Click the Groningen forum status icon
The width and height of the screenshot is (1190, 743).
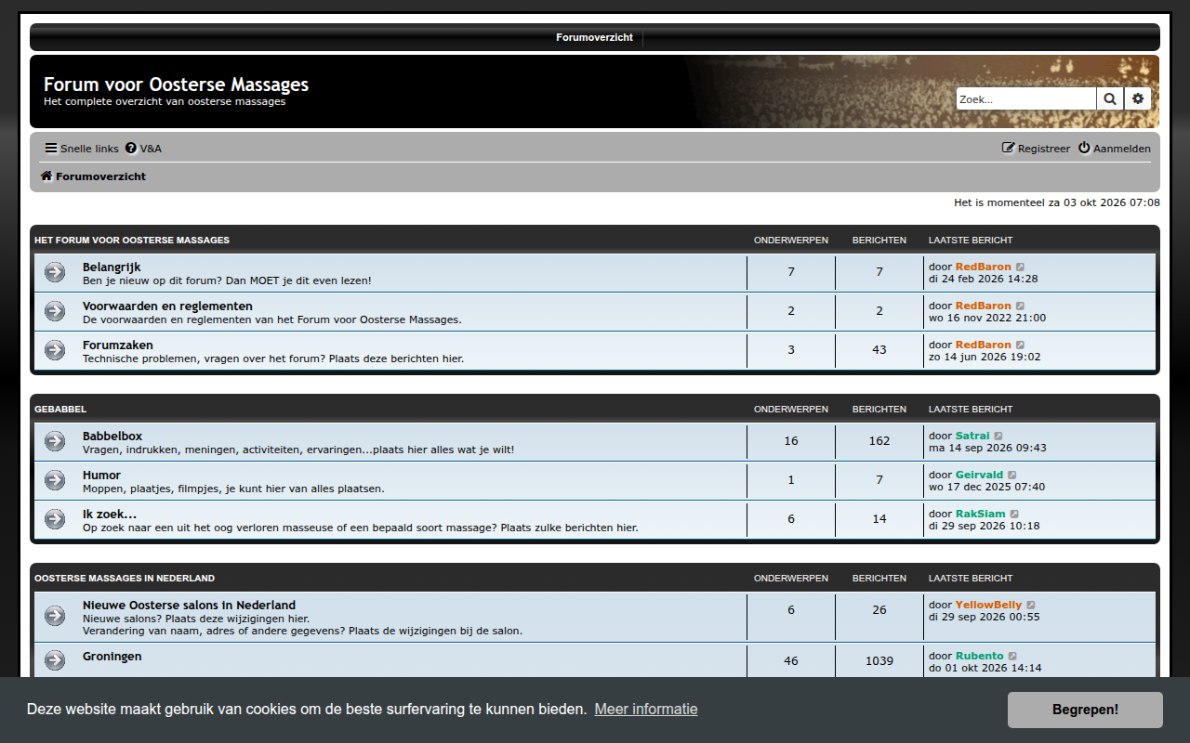(55, 659)
